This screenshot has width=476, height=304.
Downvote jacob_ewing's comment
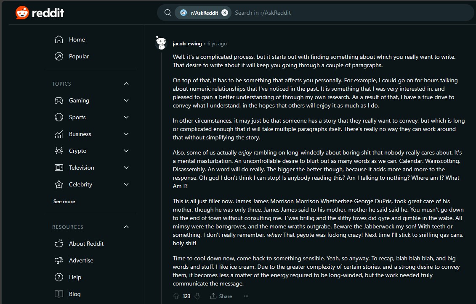197,296
